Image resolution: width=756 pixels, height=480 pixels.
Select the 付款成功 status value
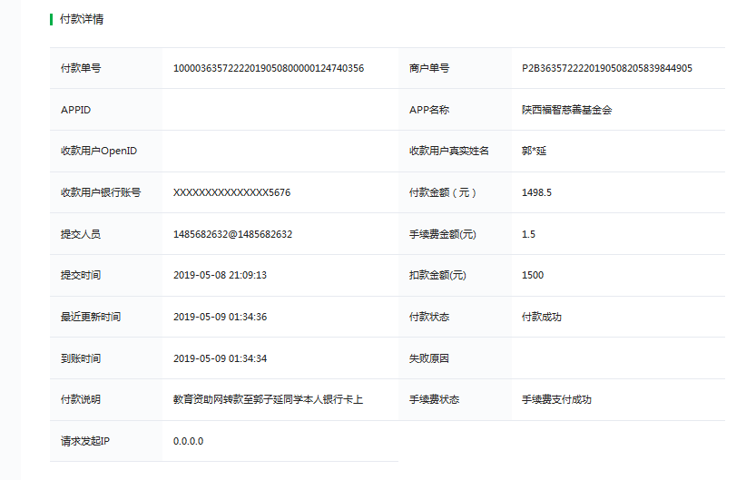click(542, 317)
